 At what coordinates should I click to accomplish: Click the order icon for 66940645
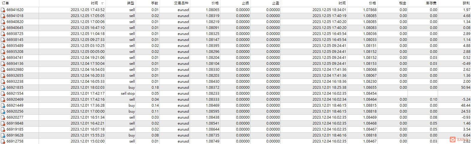(3, 28)
